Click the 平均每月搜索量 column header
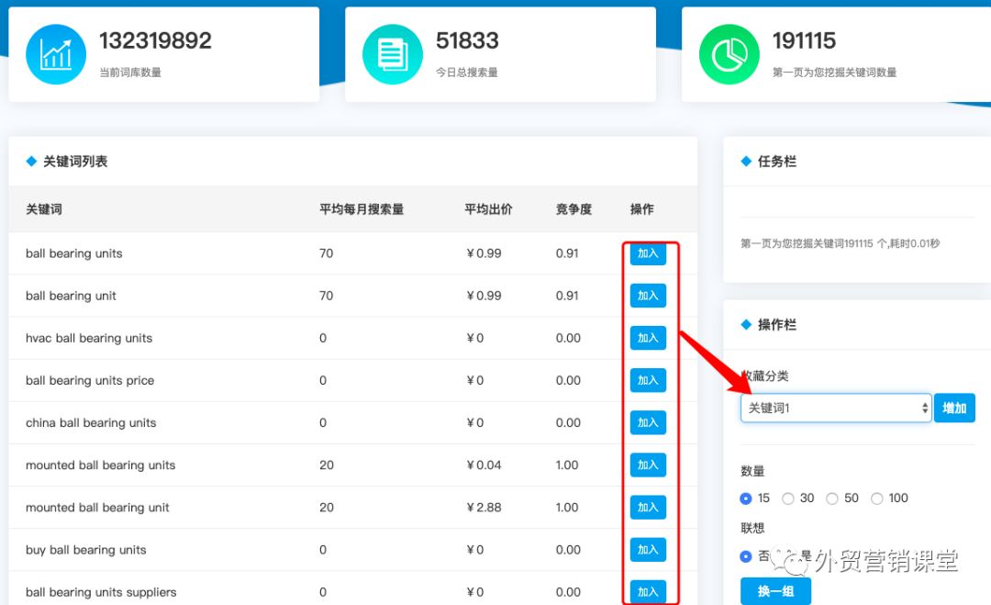The height and width of the screenshot is (605, 991). coord(362,209)
